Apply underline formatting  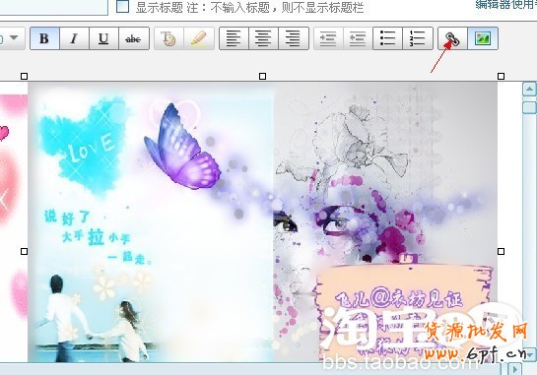(x=103, y=38)
